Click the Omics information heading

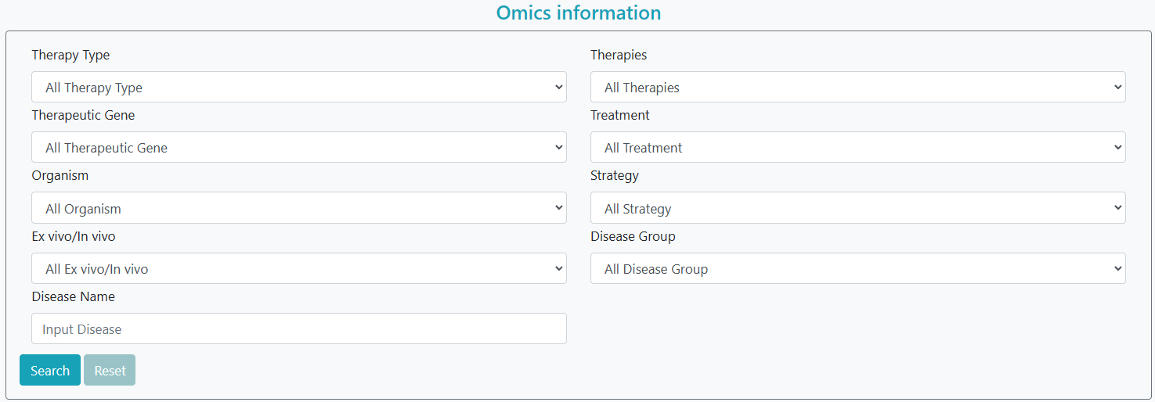[x=579, y=13]
